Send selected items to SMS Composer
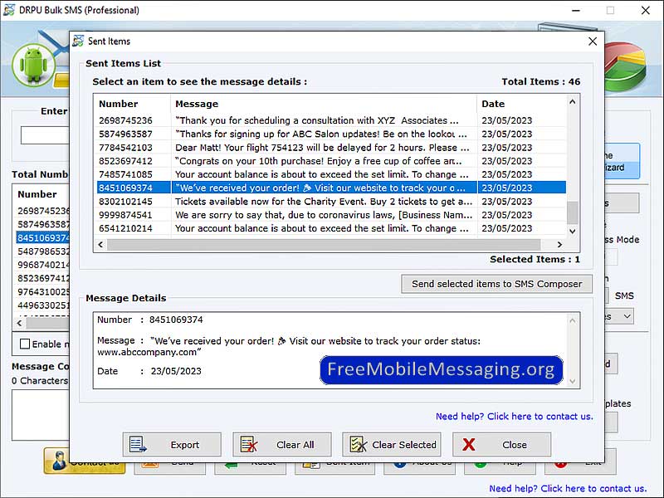The image size is (664, 498). [x=496, y=284]
